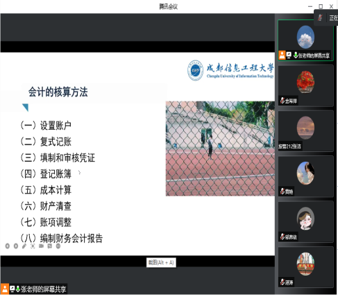This screenshot has height=295, width=338.
Task: Click the 正在 status text in floating bar
Action: [333, 18]
